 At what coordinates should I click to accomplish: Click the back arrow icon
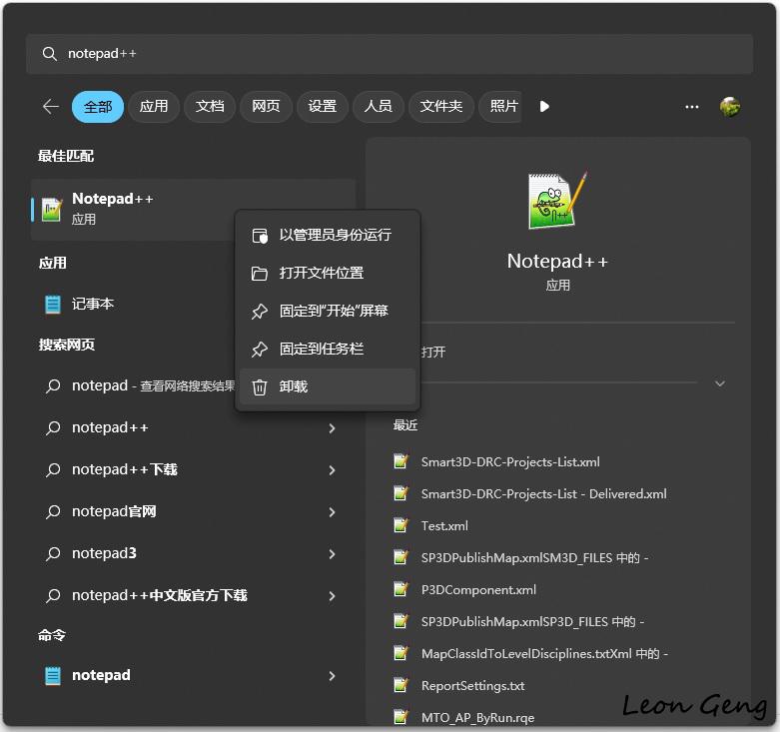pyautogui.click(x=51, y=107)
